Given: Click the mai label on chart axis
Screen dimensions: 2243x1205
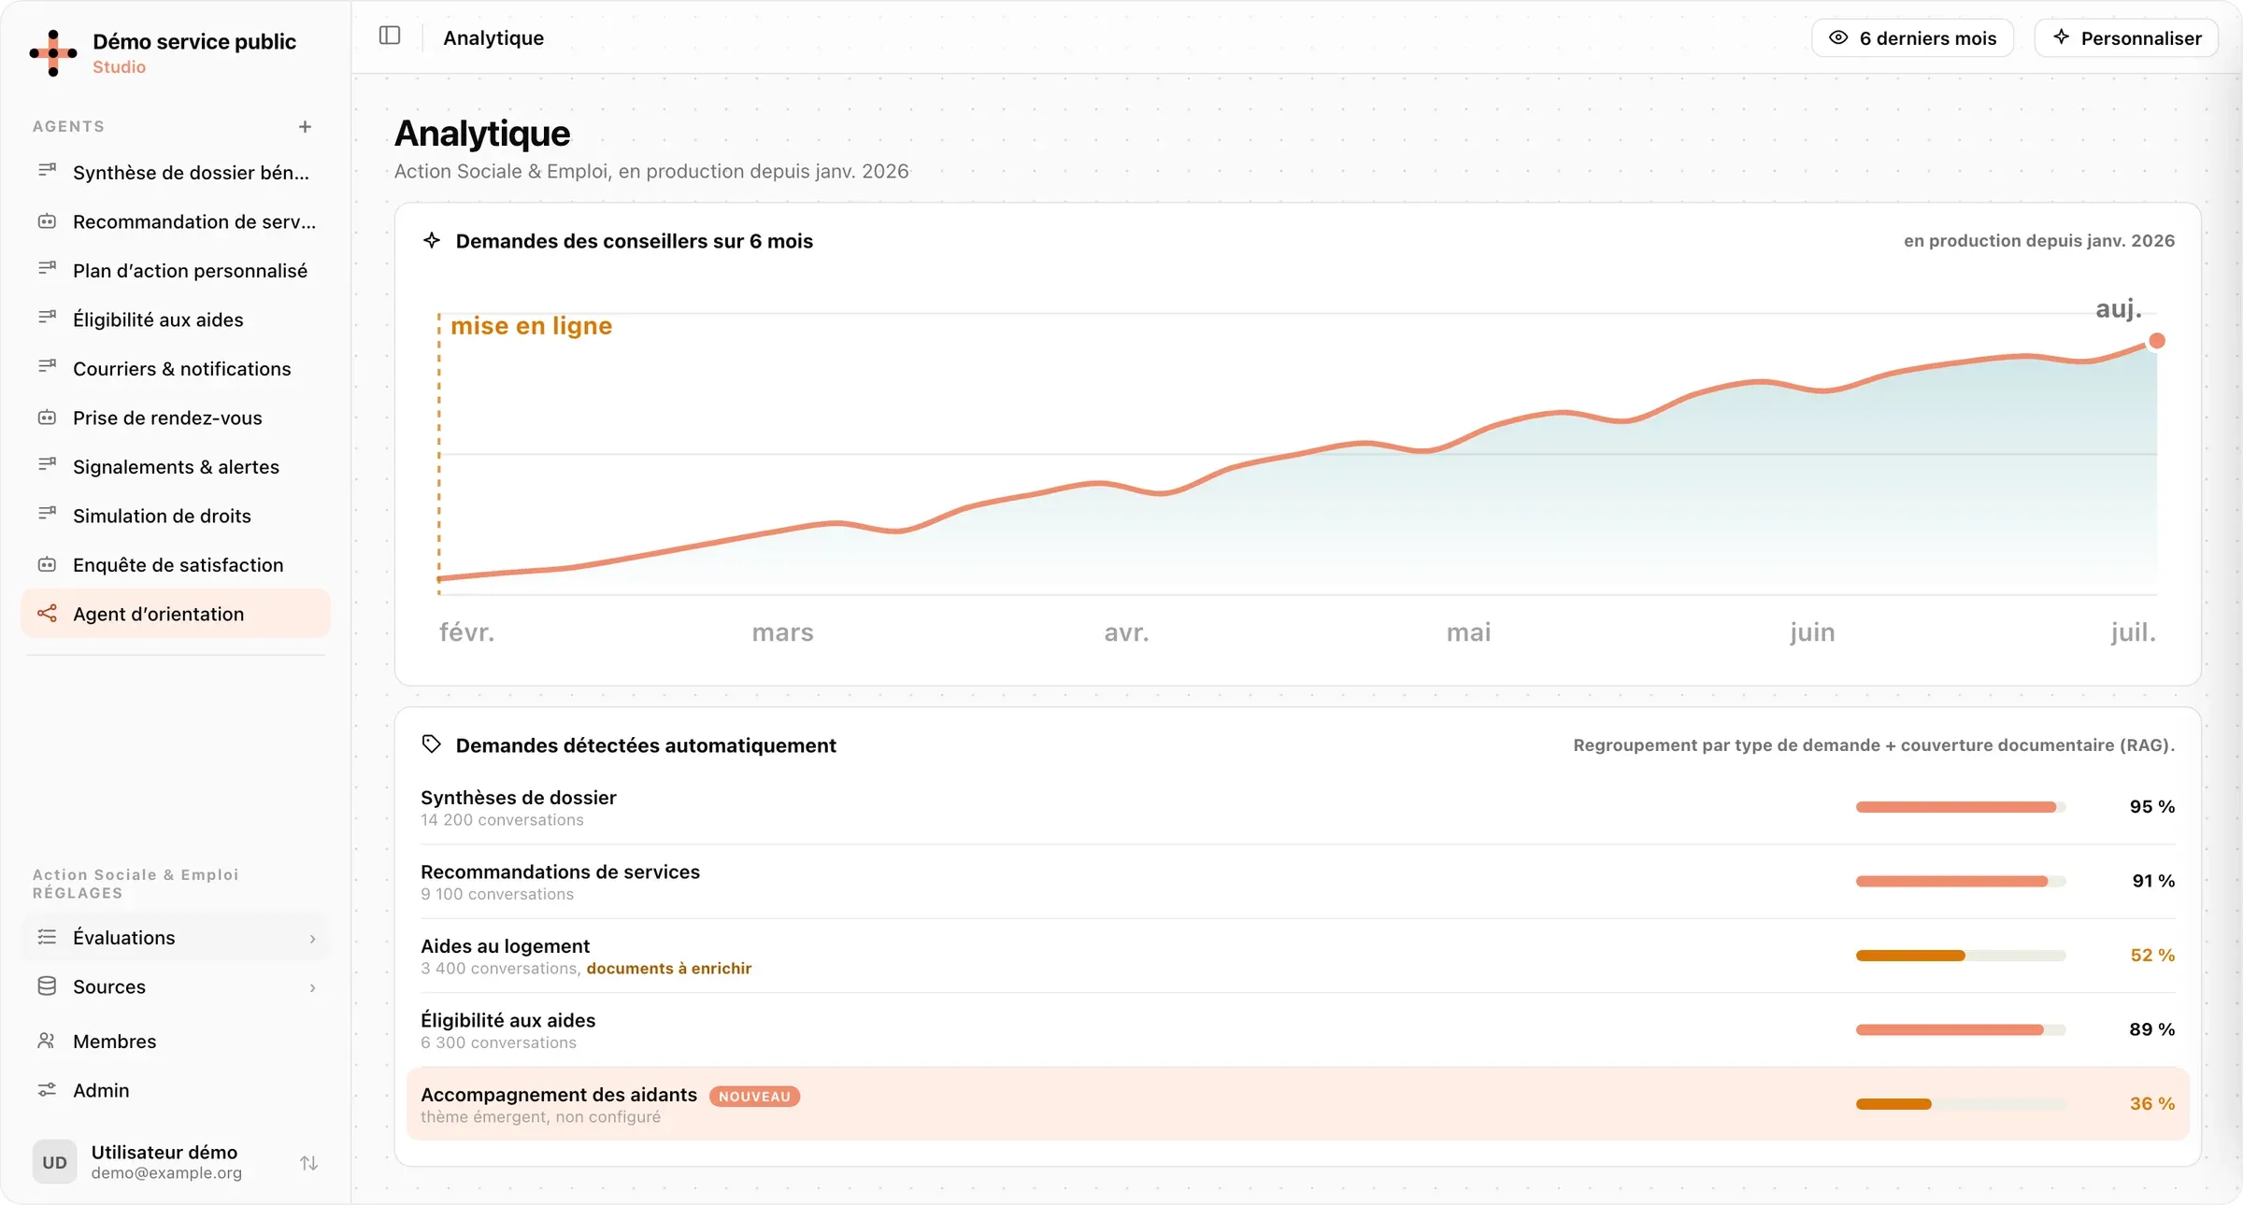Looking at the screenshot, I should [x=1468, y=632].
